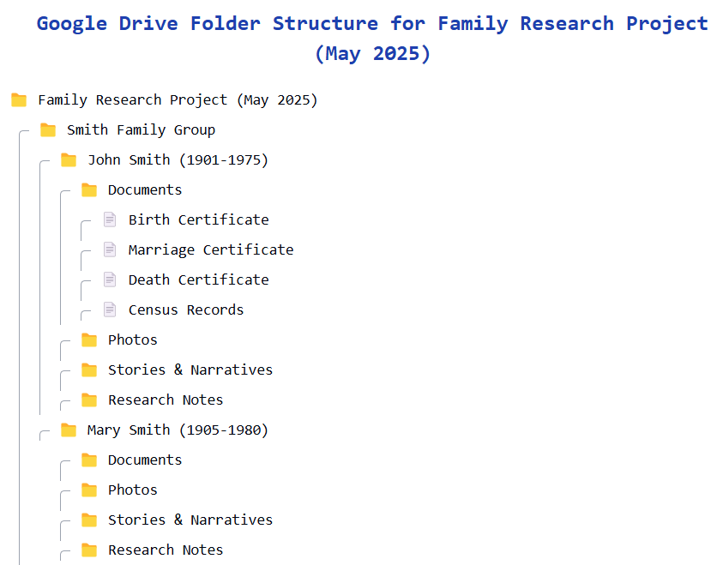Open the Photos label under Mary Smith
The width and height of the screenshot is (711, 565).
pos(133,490)
